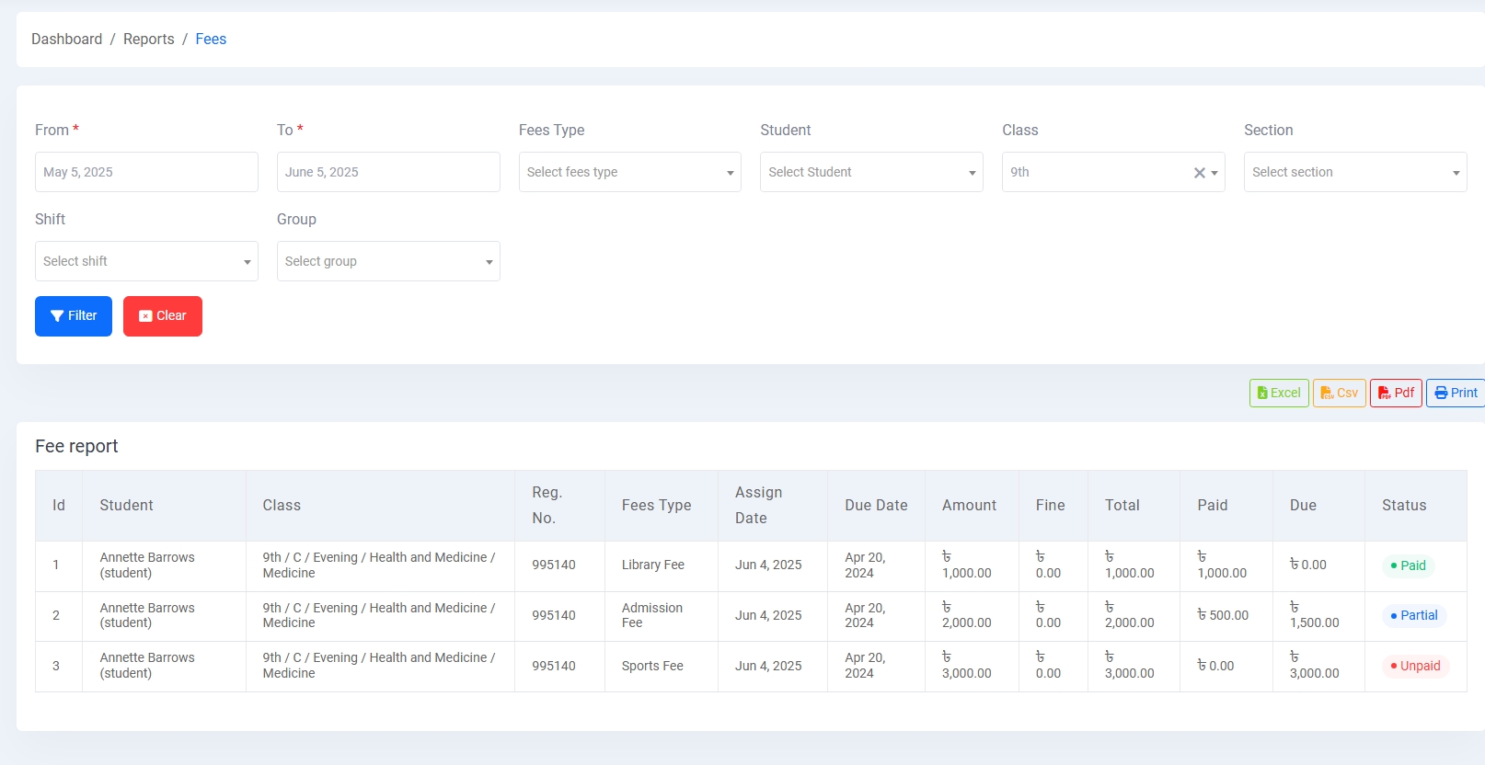Image resolution: width=1485 pixels, height=765 pixels.
Task: Print the fee report
Action: [x=1456, y=393]
